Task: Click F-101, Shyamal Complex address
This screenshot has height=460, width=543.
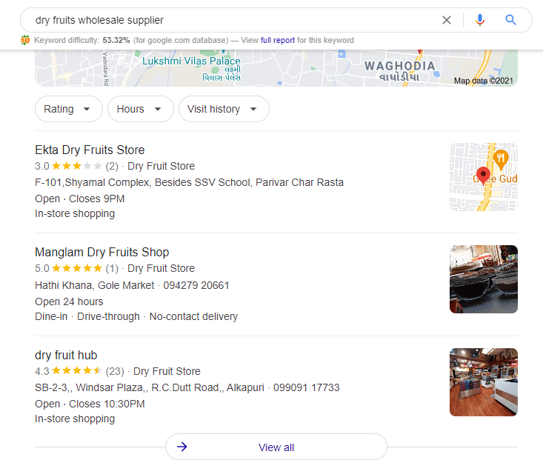Action: pyautogui.click(x=189, y=182)
